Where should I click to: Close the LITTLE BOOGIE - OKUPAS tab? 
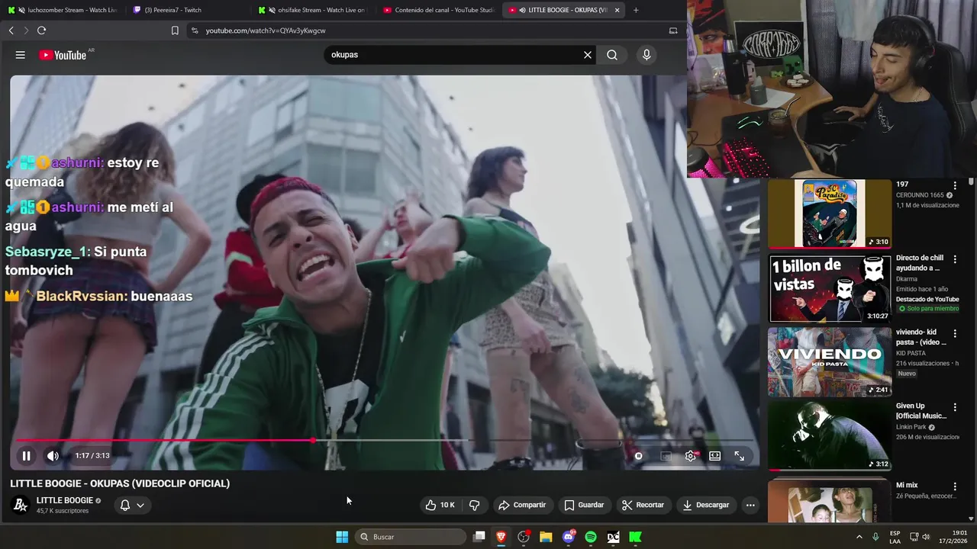click(x=617, y=10)
